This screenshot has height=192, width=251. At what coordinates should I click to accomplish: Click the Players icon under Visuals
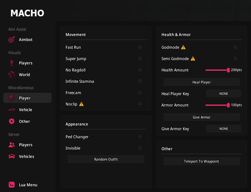(x=12, y=63)
